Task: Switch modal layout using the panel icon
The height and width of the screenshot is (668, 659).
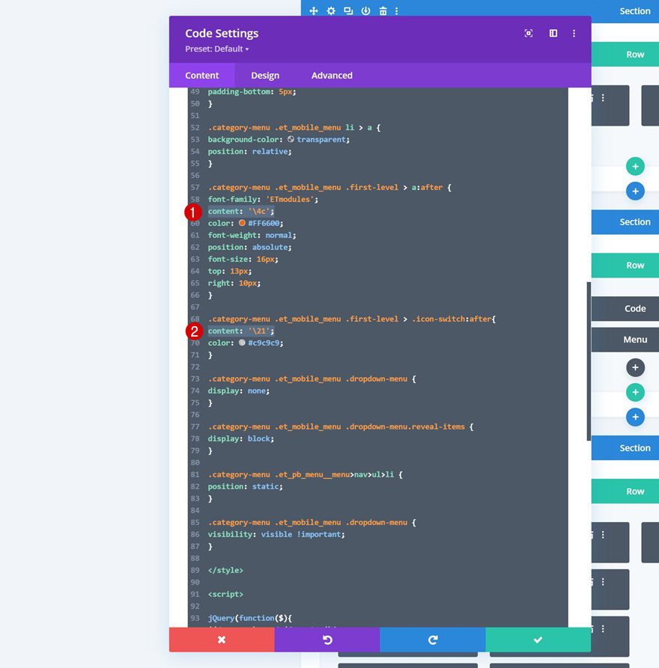Action: [x=552, y=33]
